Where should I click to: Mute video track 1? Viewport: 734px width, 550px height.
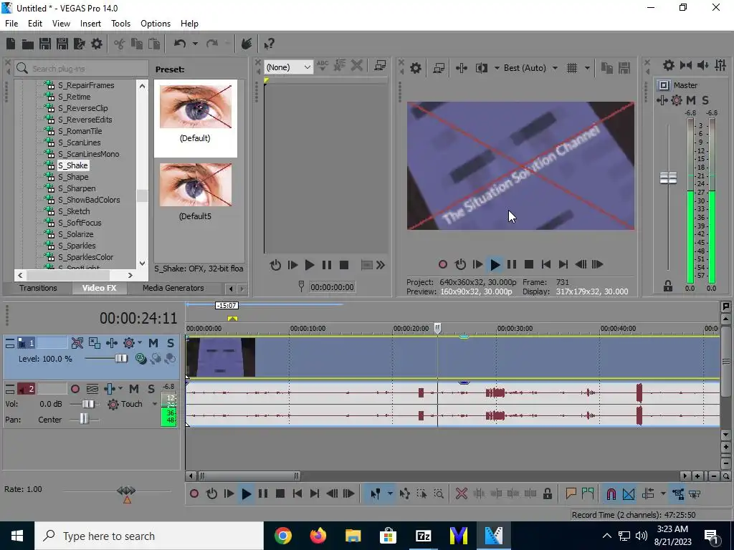(x=153, y=343)
